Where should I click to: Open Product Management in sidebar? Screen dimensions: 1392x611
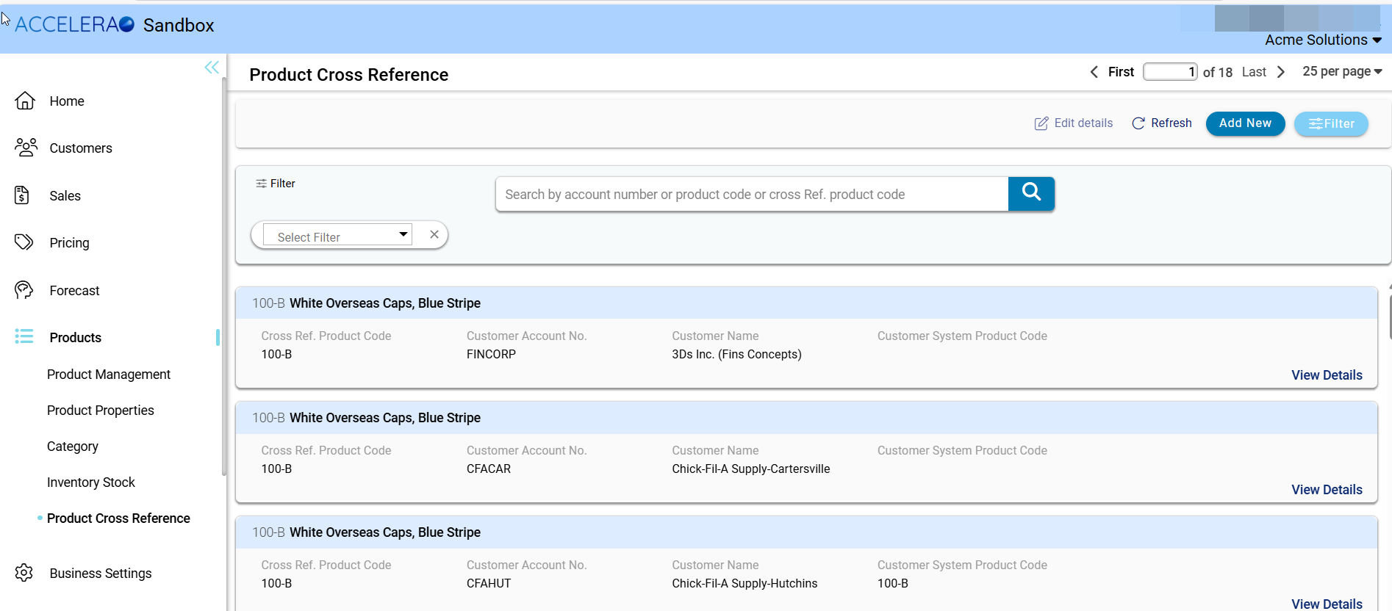[109, 375]
